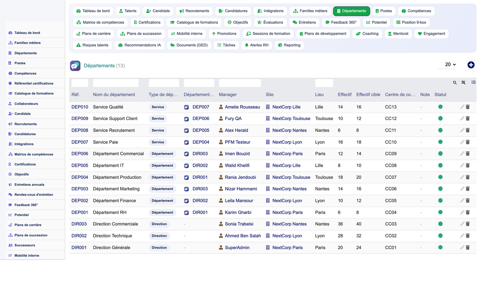Screen dimensions: 485x300
Task: Open Alertes RH tab
Action: tap(257, 45)
